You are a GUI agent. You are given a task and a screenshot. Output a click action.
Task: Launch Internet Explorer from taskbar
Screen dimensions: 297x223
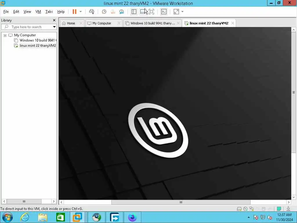coord(25,217)
